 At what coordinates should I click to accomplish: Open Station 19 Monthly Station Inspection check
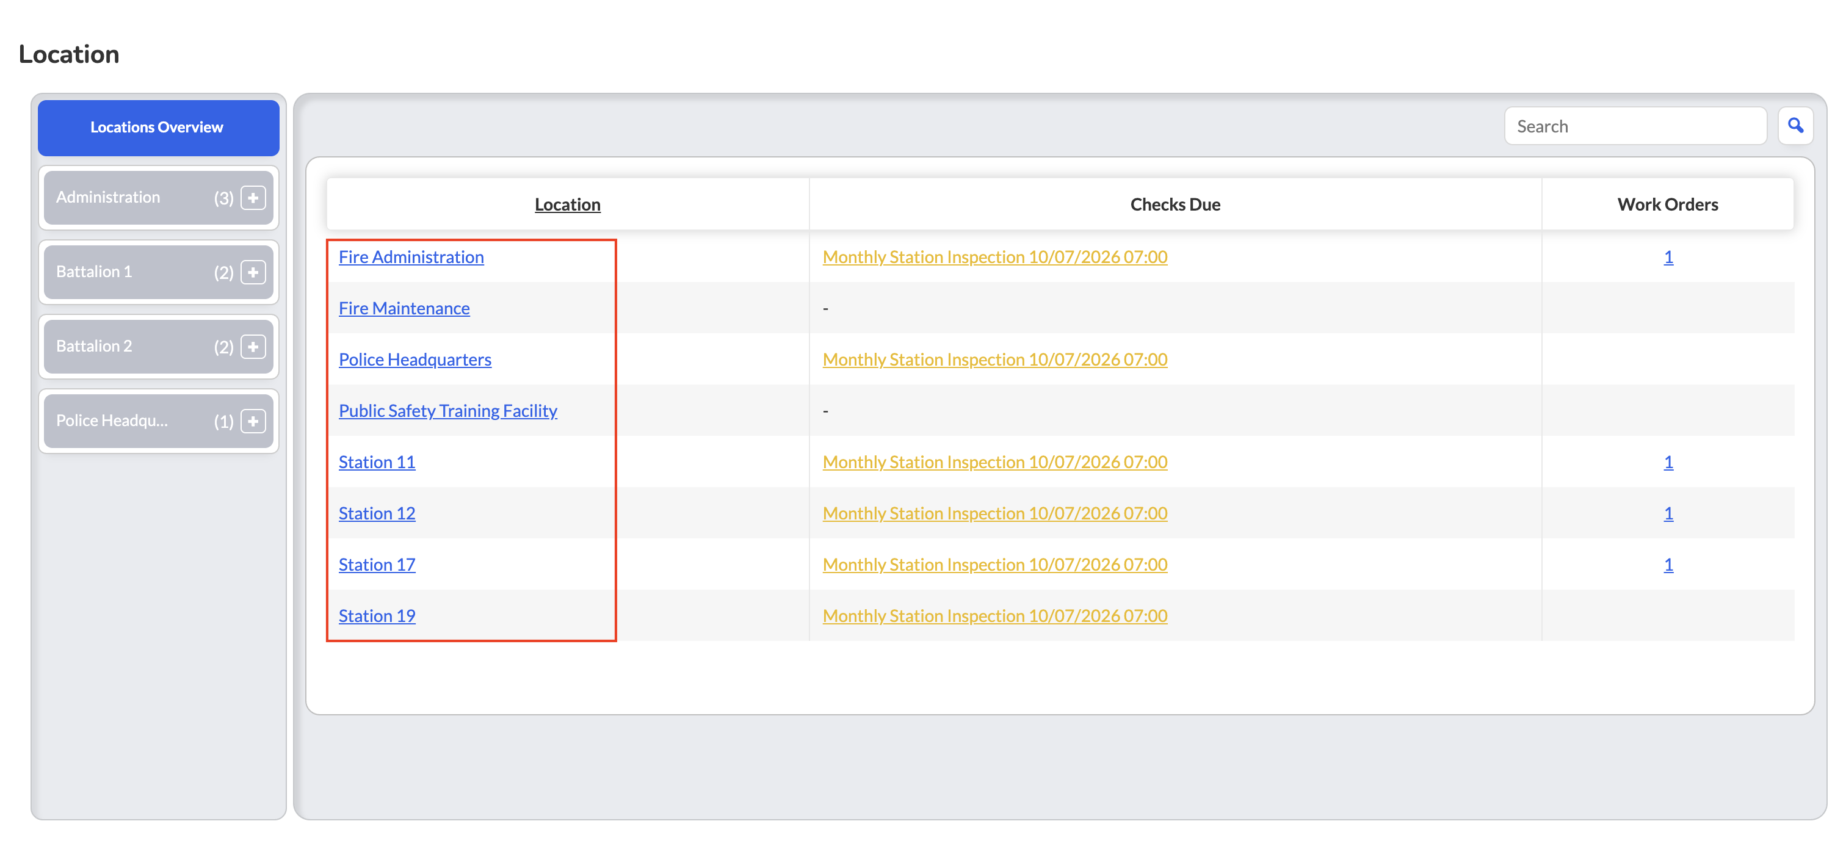(x=994, y=616)
